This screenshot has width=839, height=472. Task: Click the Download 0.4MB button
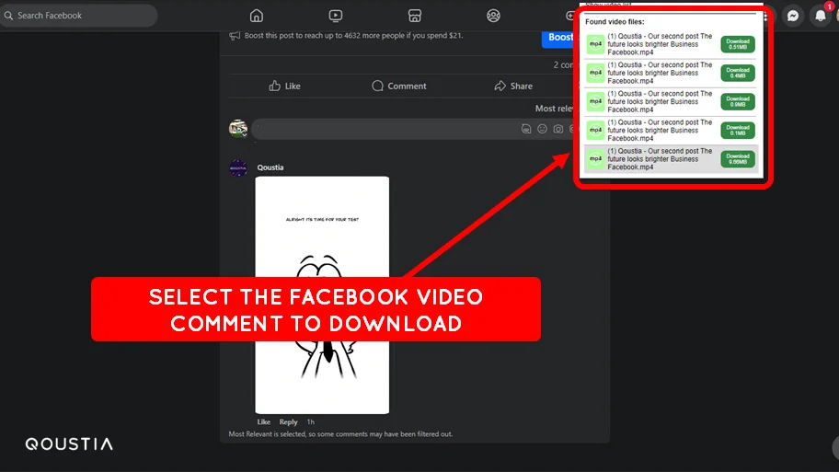[737, 73]
